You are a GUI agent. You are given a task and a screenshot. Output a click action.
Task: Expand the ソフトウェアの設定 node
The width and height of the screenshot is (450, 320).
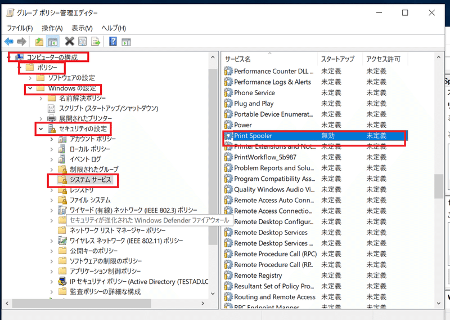tap(30, 78)
